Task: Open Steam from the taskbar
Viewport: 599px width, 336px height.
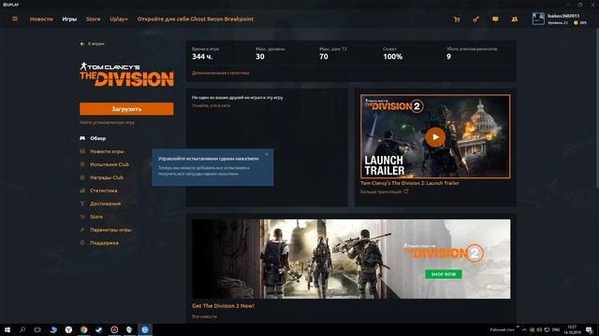Action: tap(99, 329)
